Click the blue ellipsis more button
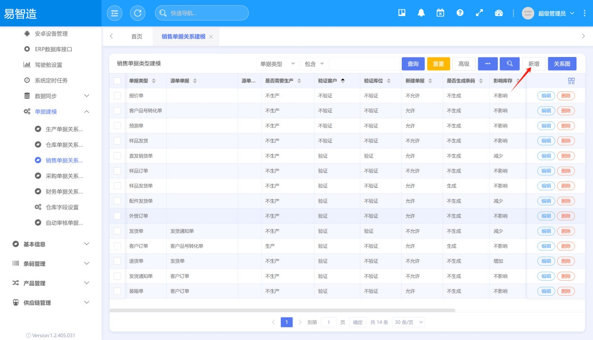The width and height of the screenshot is (593, 340). coord(487,64)
